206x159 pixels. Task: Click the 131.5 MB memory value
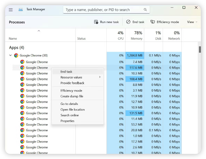[x=136, y=113]
